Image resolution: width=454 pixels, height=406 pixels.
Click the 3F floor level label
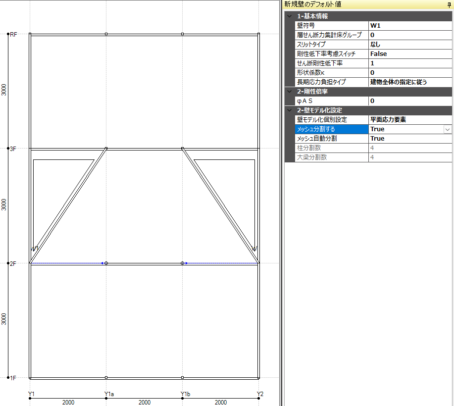click(x=13, y=149)
